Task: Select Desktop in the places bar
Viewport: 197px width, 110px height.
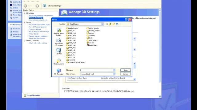Action: point(59,51)
